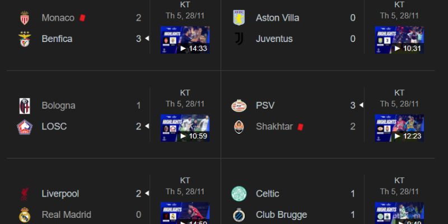Click the Liverpool crest

25,194
